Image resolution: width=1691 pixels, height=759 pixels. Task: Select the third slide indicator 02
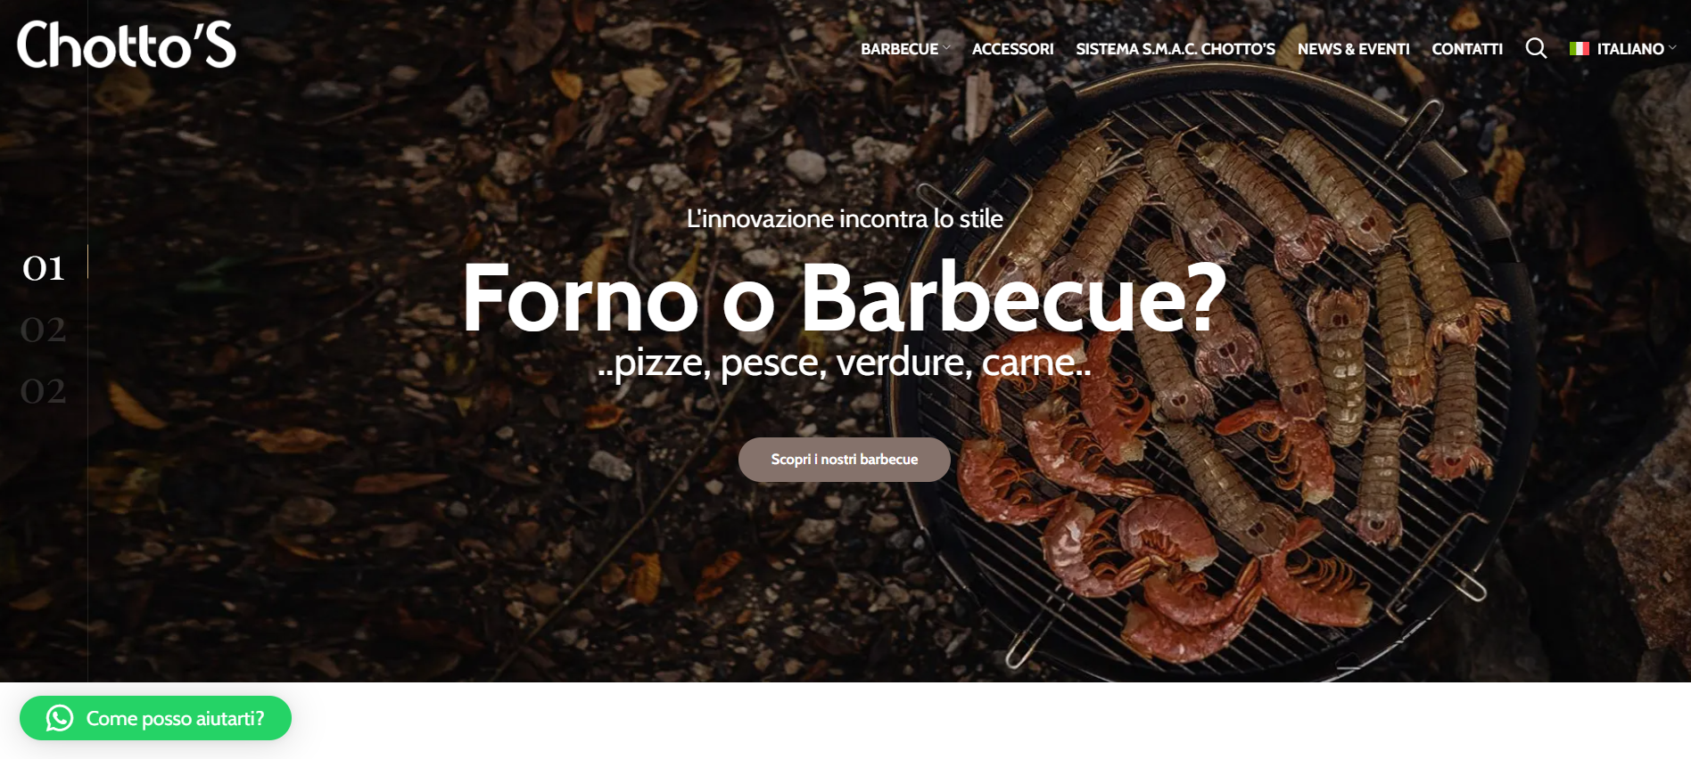point(44,391)
